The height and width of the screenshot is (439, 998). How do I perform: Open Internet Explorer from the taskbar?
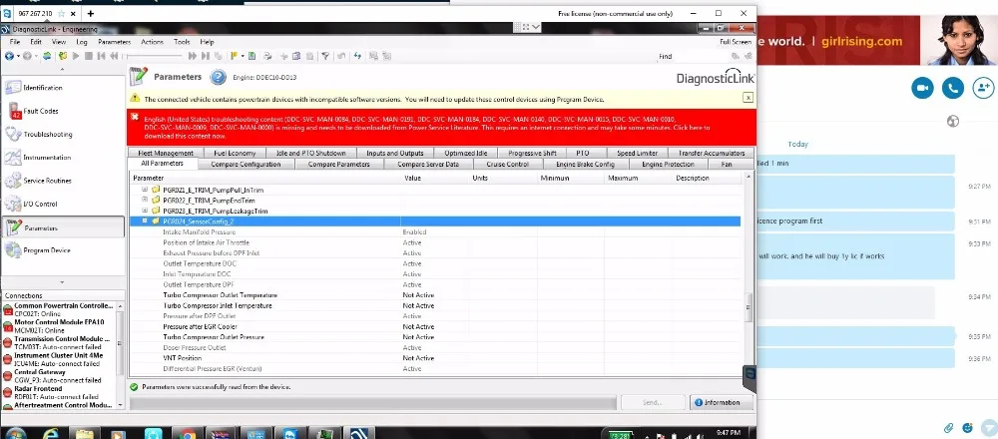click(x=51, y=433)
